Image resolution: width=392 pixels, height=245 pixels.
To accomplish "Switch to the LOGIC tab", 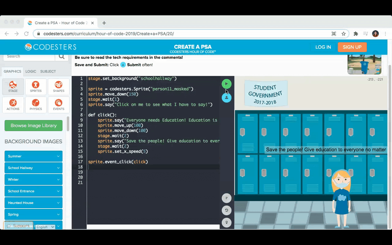I will [x=31, y=71].
